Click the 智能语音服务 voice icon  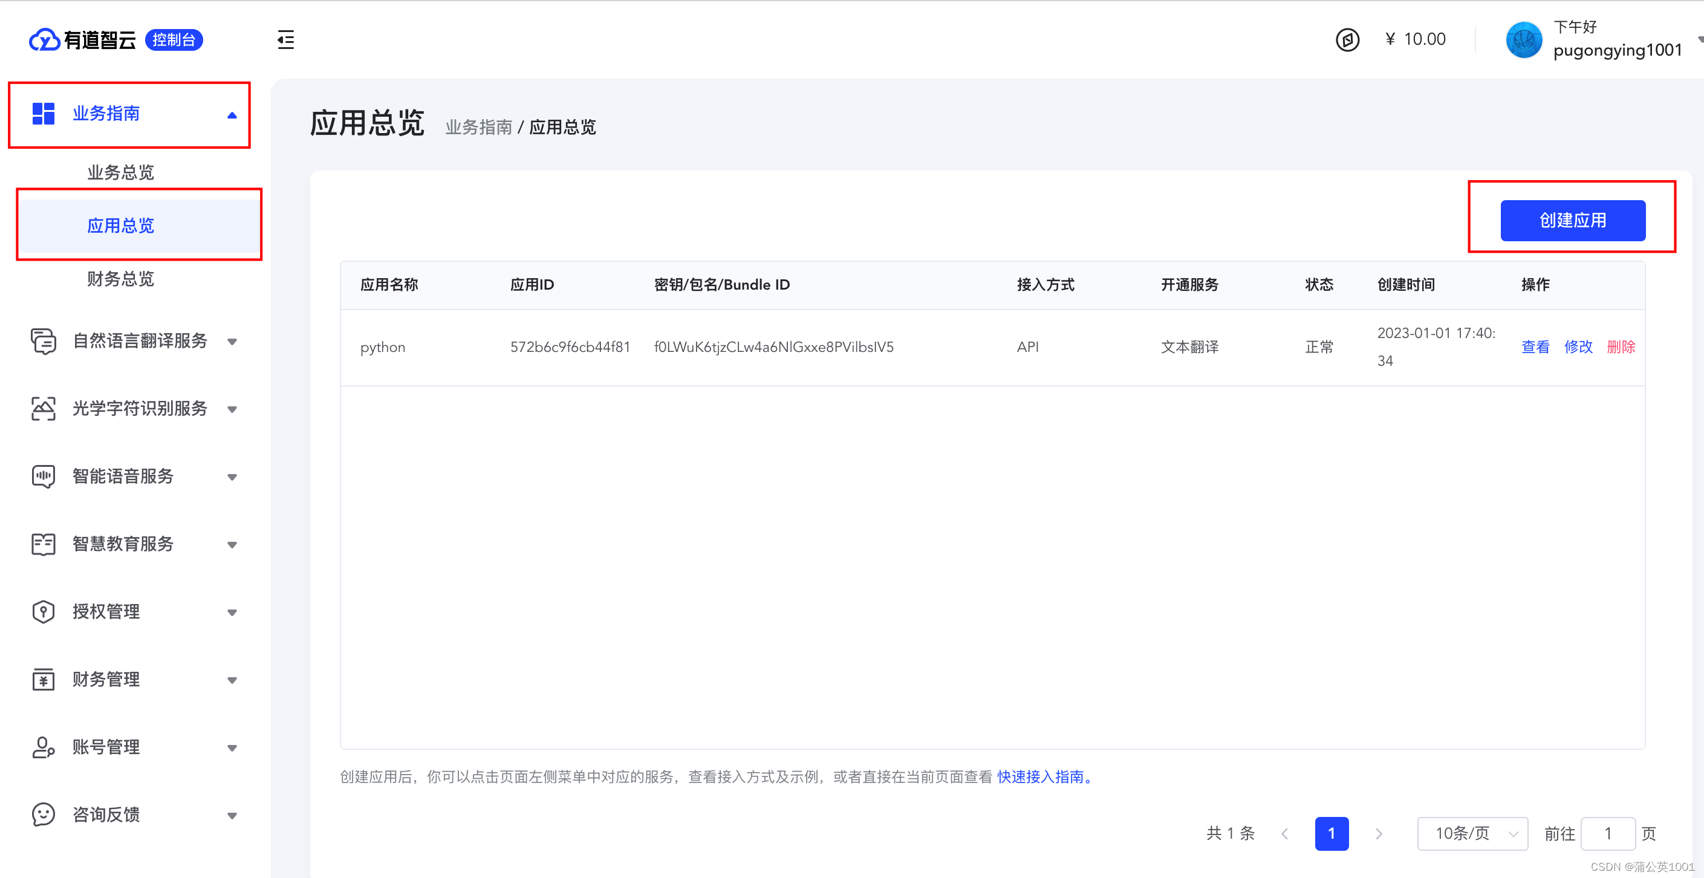(44, 476)
